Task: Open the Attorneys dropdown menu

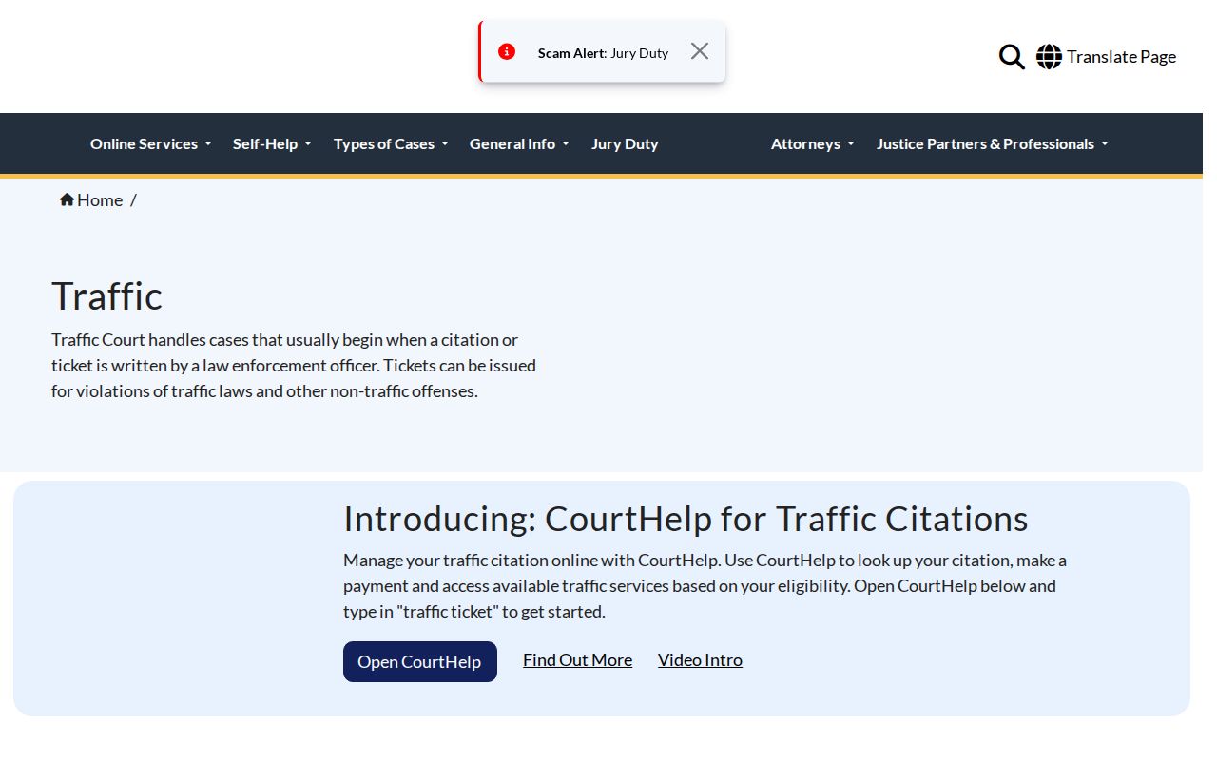Action: (x=813, y=144)
